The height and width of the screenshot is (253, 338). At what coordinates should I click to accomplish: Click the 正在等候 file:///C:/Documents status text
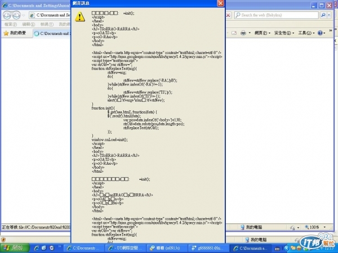click(36, 227)
